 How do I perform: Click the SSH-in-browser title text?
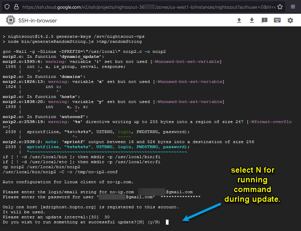37,20
